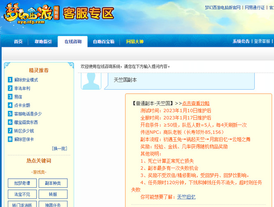Select recommendation 解除安全模式
Image resolution: width=274 pixels, height=207 pixels.
pos(26,80)
